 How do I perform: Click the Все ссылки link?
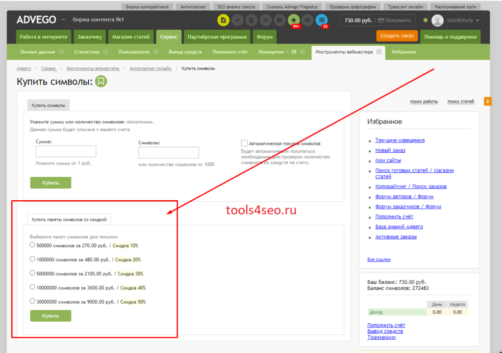(379, 259)
